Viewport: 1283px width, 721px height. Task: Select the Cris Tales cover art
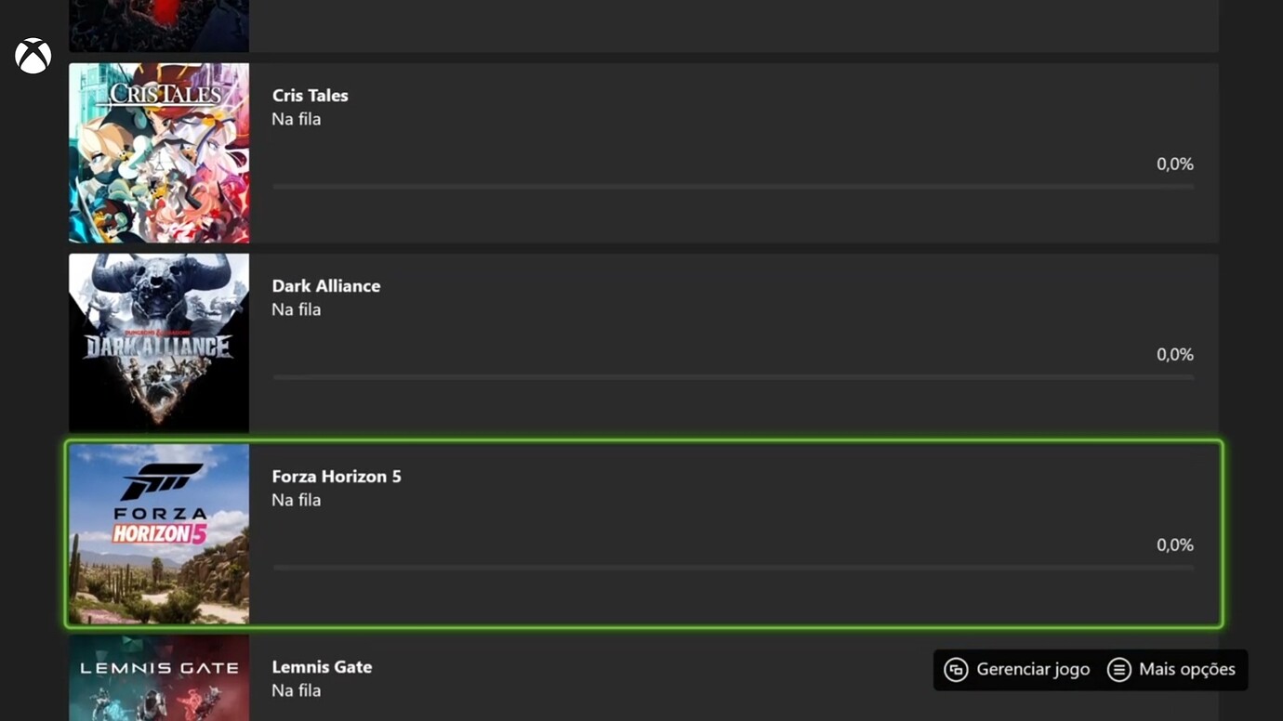[159, 152]
